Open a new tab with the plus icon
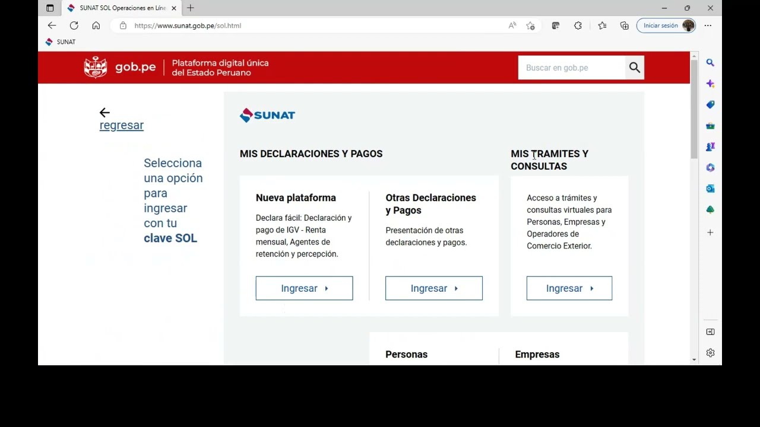760x427 pixels. click(190, 8)
